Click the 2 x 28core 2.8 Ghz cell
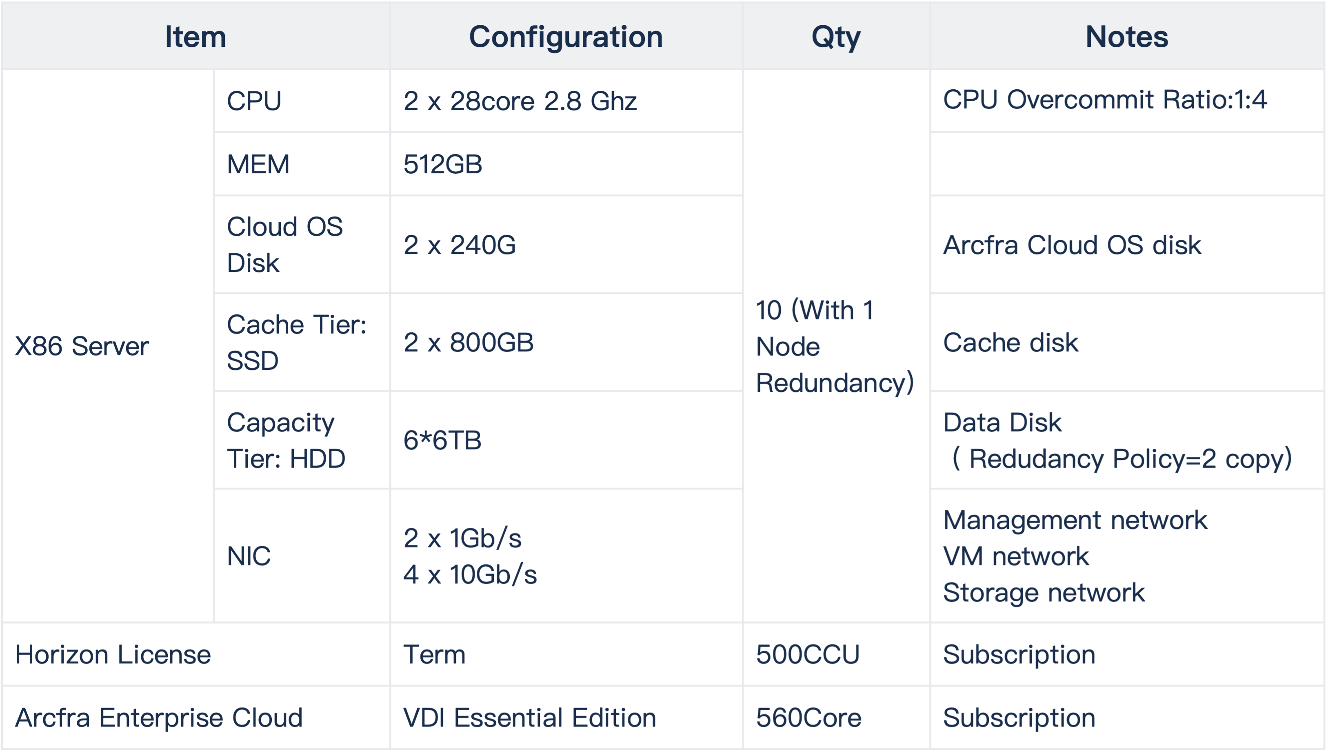This screenshot has width=1328, height=753. tap(566, 101)
